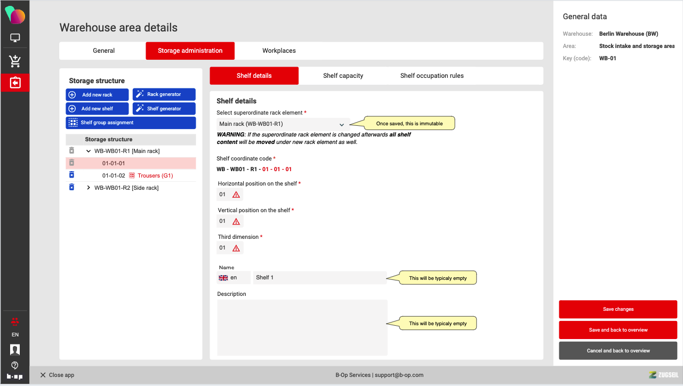683x386 pixels.
Task: Click into the Description text area
Action: 302,327
